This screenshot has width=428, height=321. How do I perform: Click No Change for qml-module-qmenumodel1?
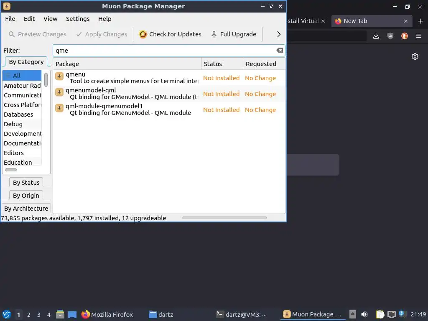point(260,110)
